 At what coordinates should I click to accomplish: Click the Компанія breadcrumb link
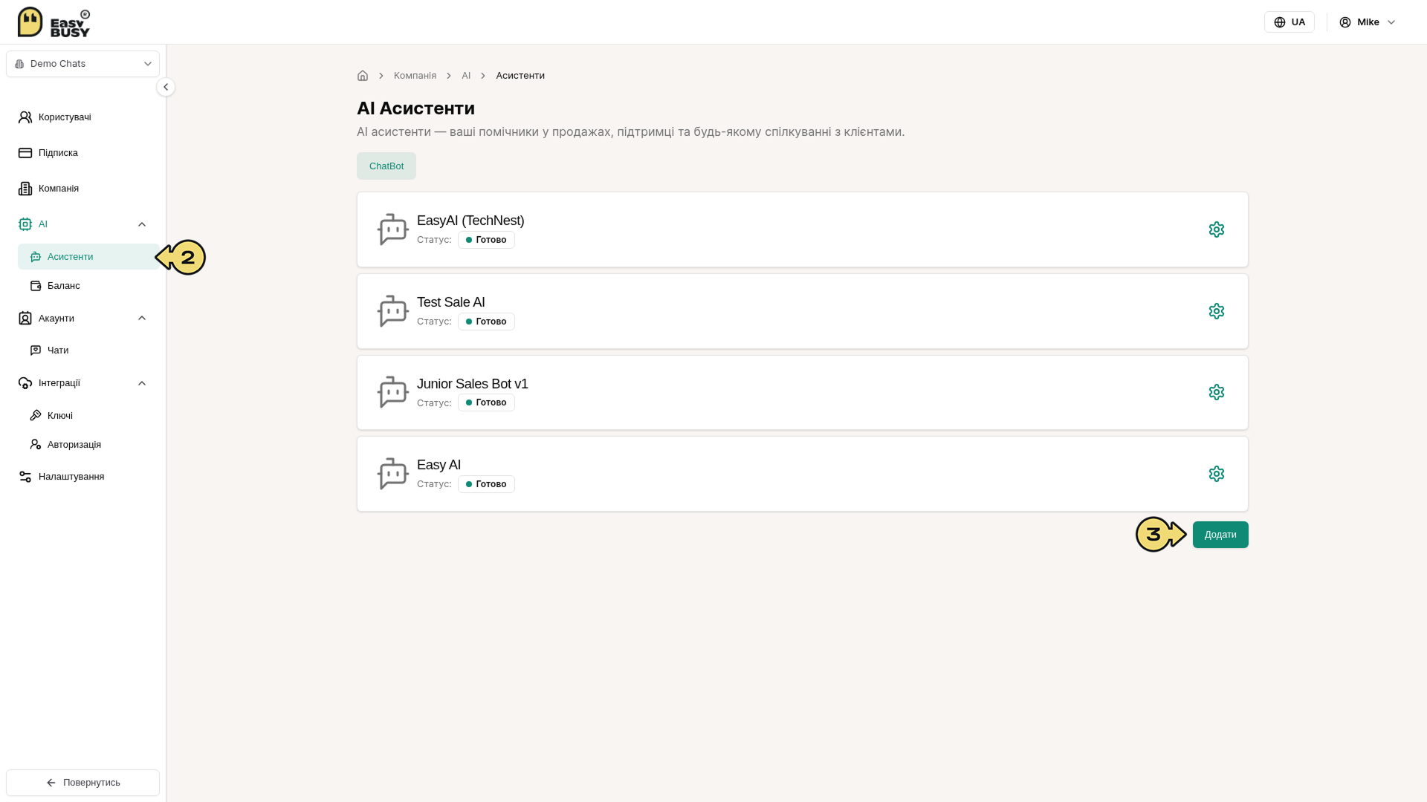[415, 76]
